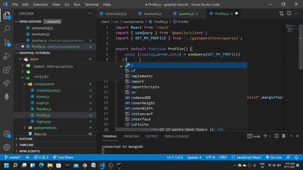
Task: Open the Run and Debug view
Action: tap(7, 56)
